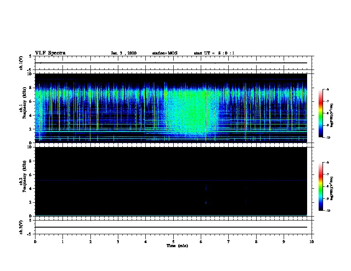Click the ch.2 color scale bar
Screen dimensions: 351x271
[320, 186]
